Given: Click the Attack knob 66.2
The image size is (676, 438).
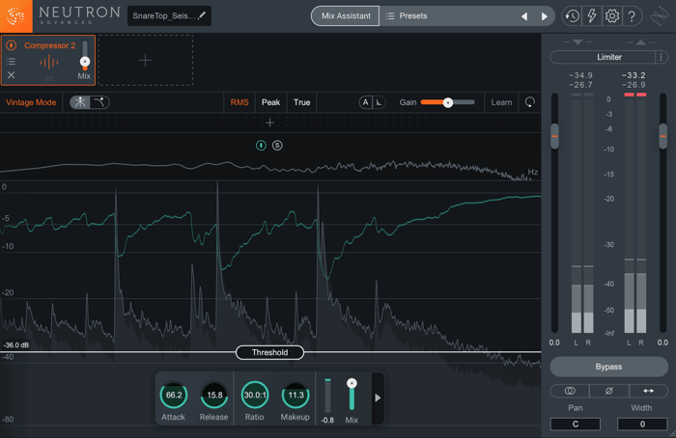Looking at the screenshot, I should coord(173,395).
